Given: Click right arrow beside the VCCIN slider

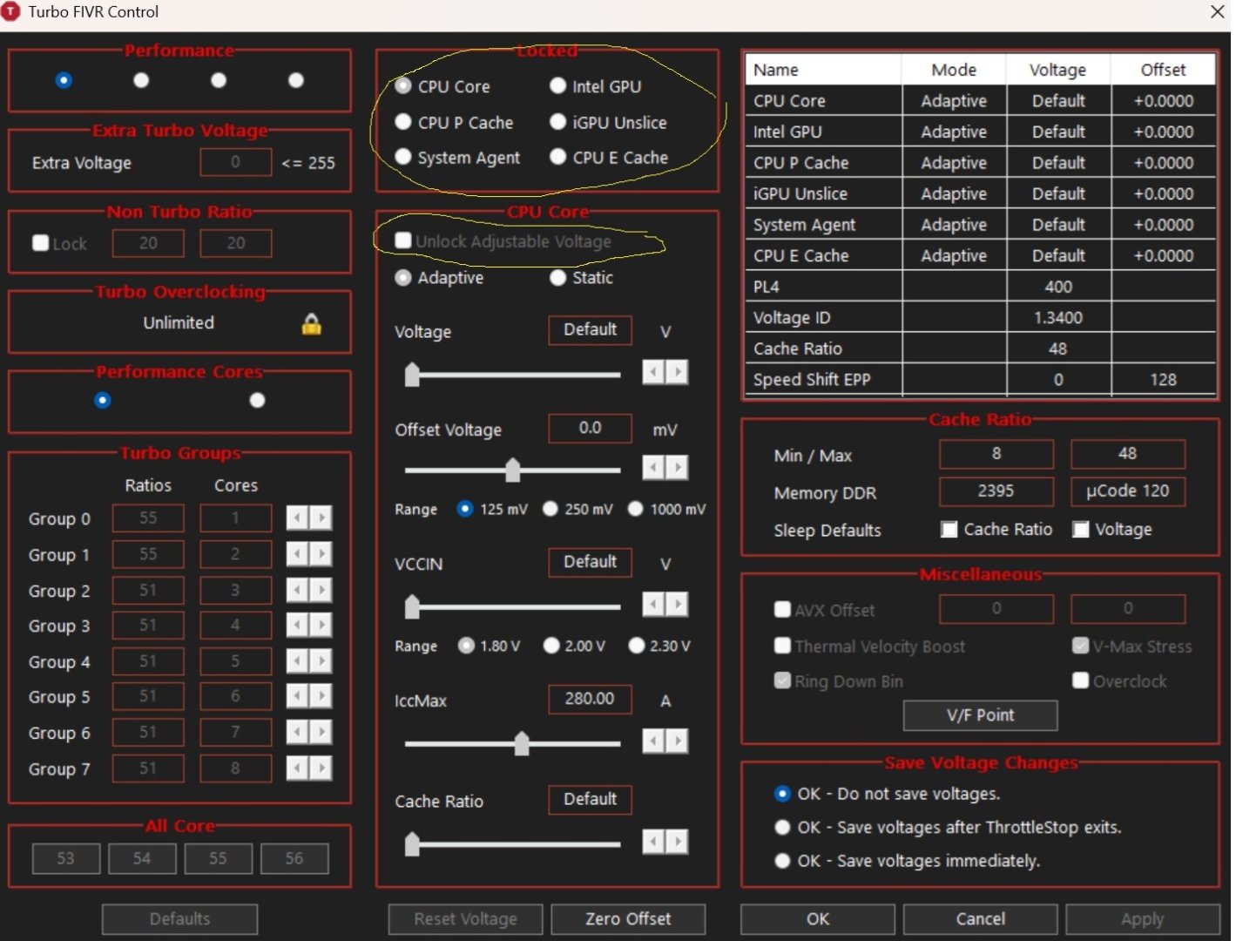Looking at the screenshot, I should pos(676,604).
